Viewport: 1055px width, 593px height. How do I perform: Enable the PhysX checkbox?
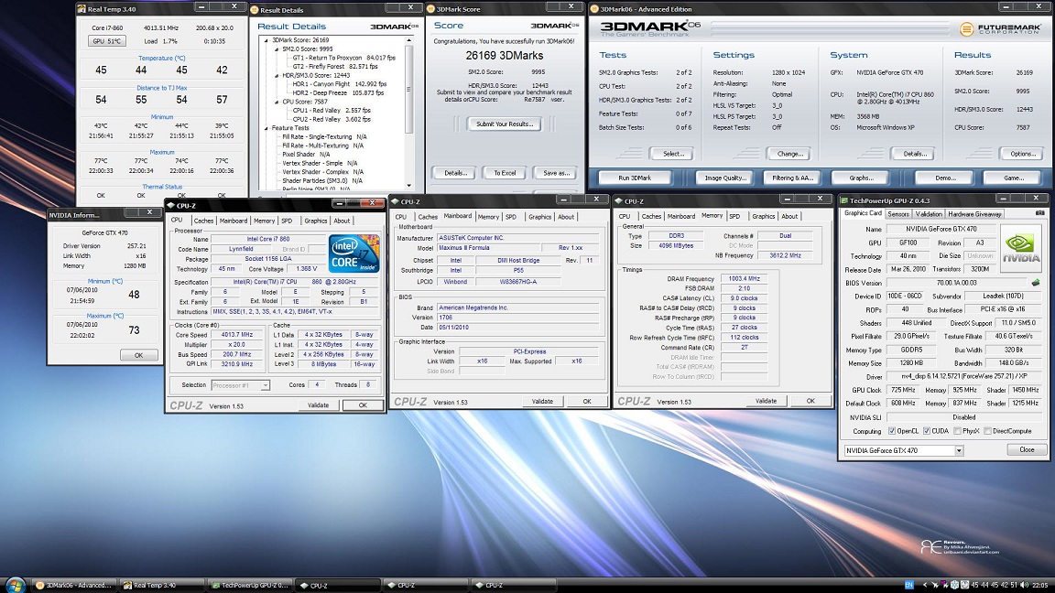click(958, 431)
